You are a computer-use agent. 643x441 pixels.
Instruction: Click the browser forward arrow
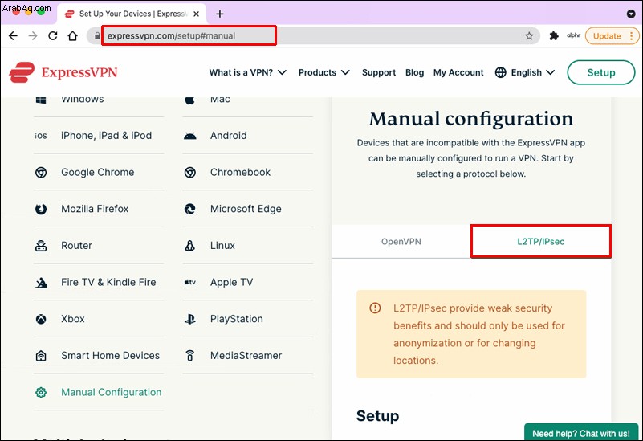33,35
